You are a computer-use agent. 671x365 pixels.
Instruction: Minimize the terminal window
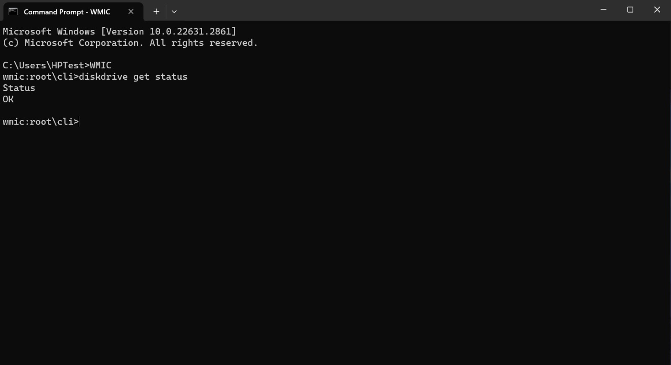[603, 10]
